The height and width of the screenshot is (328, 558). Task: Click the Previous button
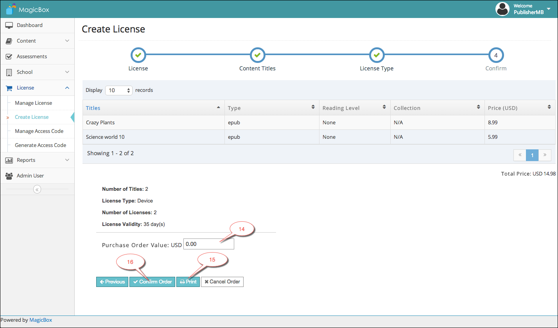112,282
